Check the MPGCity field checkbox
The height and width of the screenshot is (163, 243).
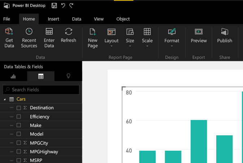[19, 143]
